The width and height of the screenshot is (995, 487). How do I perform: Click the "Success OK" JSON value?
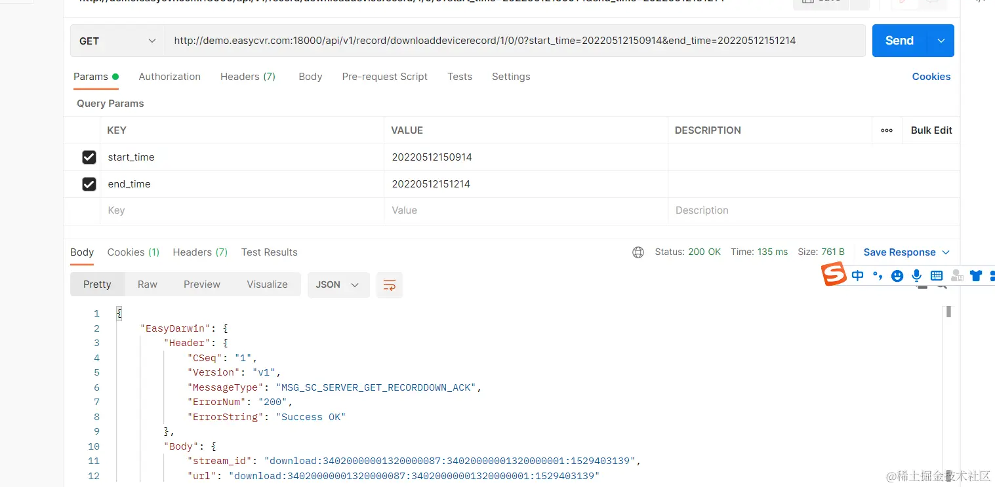tap(311, 417)
